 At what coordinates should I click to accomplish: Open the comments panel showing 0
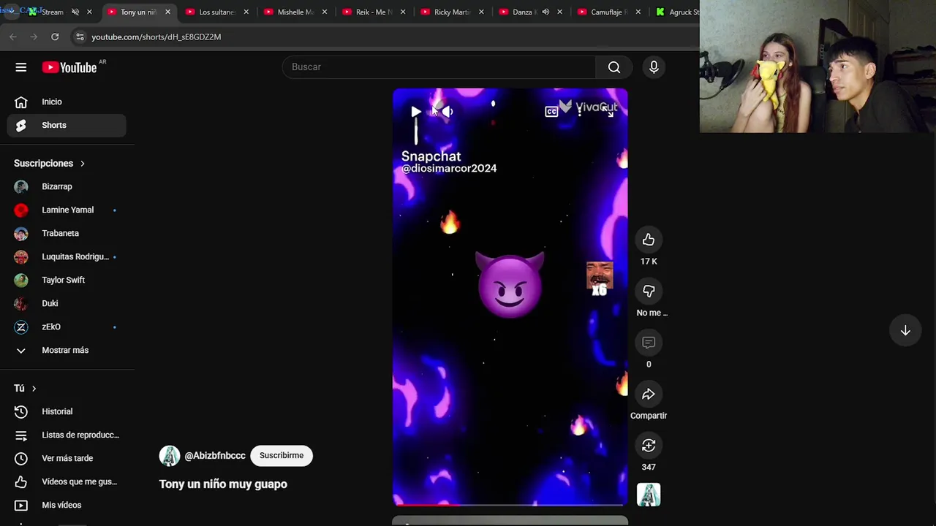[x=649, y=343]
